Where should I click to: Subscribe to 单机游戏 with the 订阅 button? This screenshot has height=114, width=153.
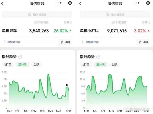pyautogui.click(x=65, y=42)
